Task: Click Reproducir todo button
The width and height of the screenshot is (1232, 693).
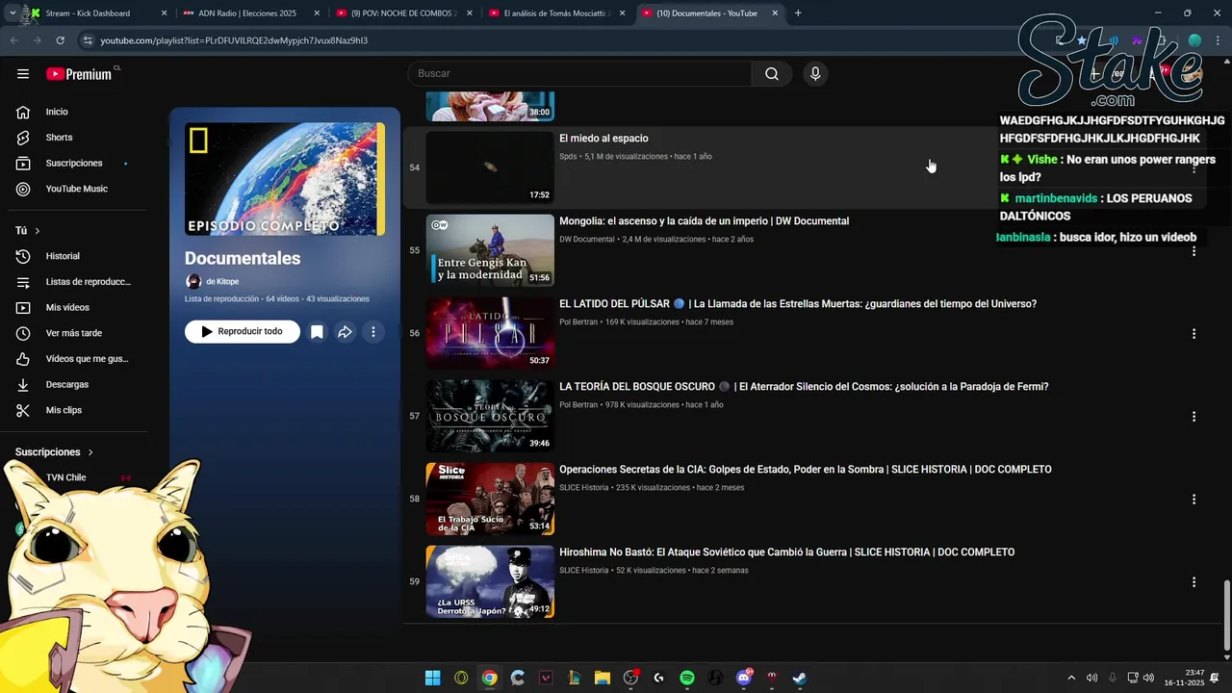Action: pos(243,332)
